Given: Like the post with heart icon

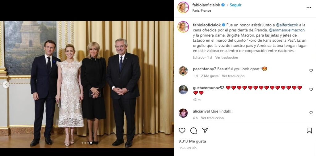Looking at the screenshot, I should 182,131.
